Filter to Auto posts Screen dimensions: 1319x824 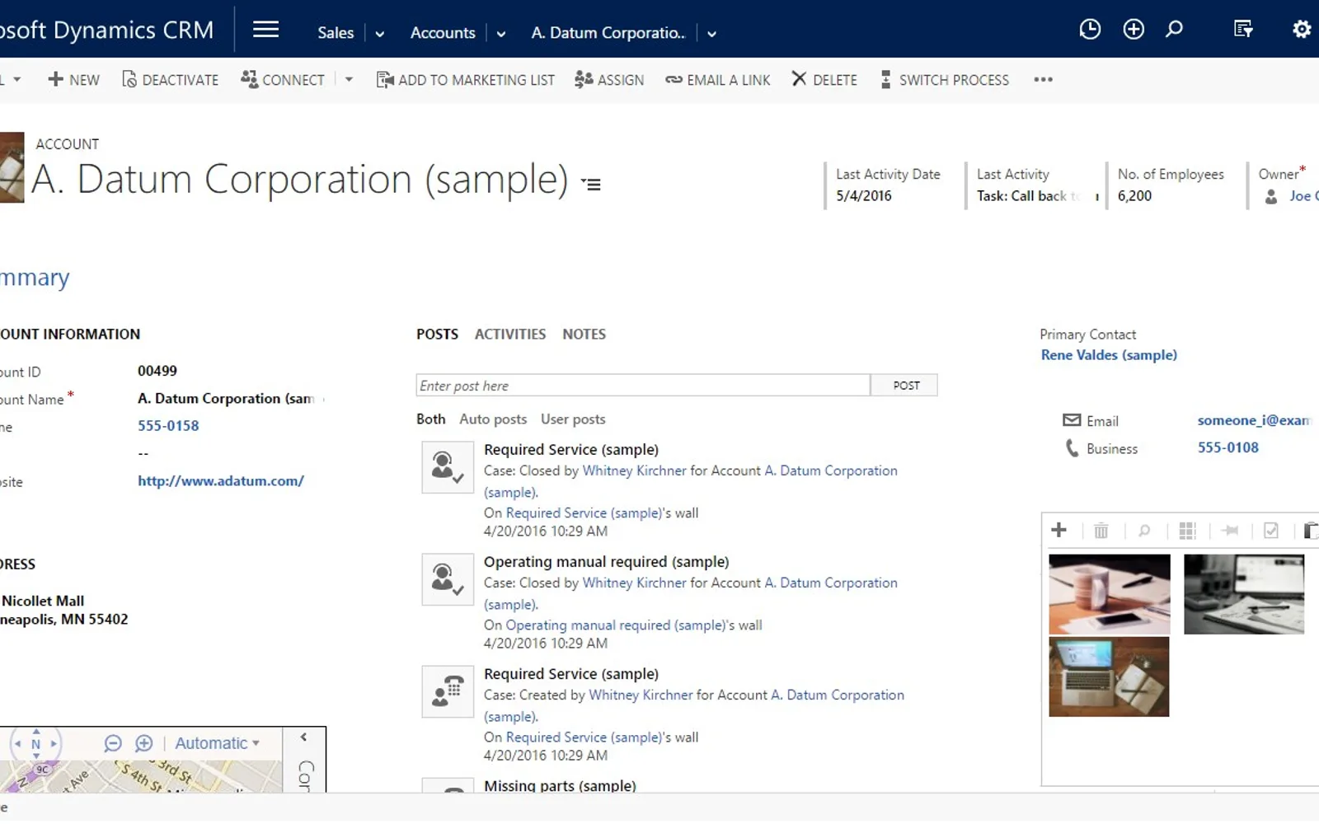coord(493,419)
